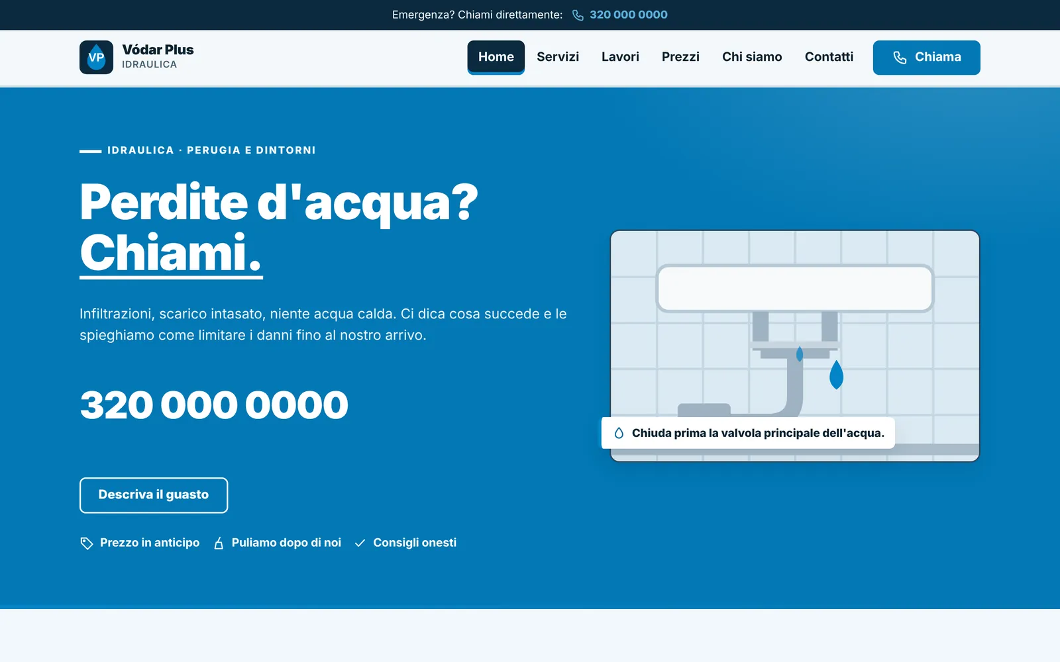Click Idraulica · Perugia e dintorni tagline
This screenshot has width=1060, height=662.
pos(211,150)
